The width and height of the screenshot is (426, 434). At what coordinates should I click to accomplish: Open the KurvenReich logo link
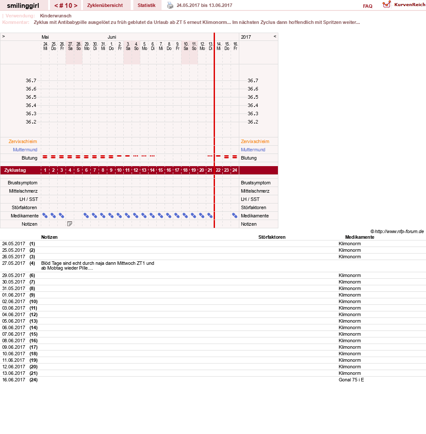pyautogui.click(x=404, y=4)
